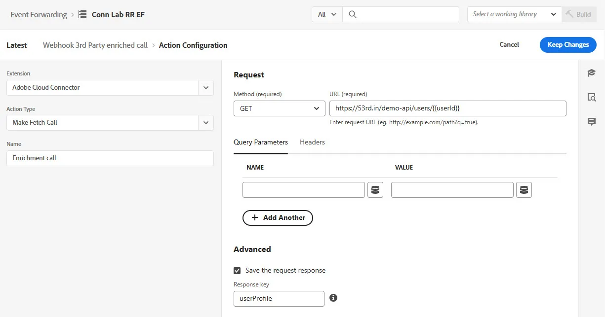Click the query parameter NAME input
This screenshot has height=317, width=605.
click(x=304, y=190)
